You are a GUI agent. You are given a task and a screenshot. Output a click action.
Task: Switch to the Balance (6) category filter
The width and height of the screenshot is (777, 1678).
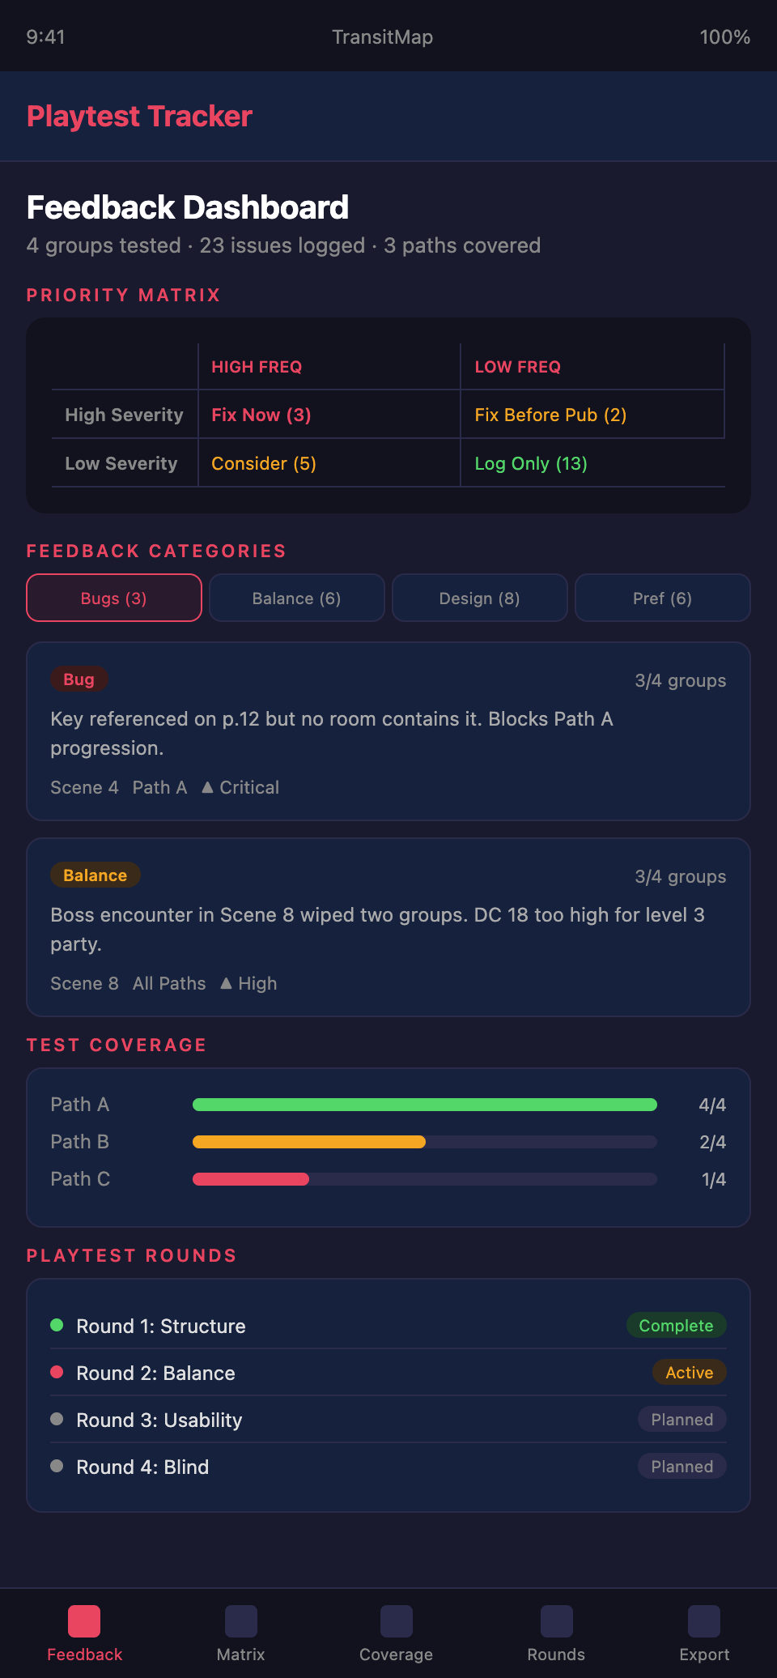point(296,598)
